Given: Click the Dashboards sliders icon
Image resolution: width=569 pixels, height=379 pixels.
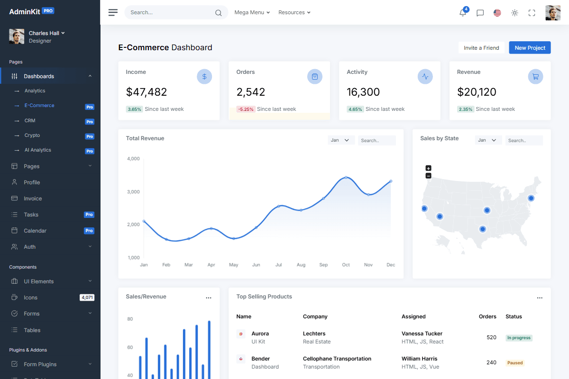Looking at the screenshot, I should tap(14, 76).
